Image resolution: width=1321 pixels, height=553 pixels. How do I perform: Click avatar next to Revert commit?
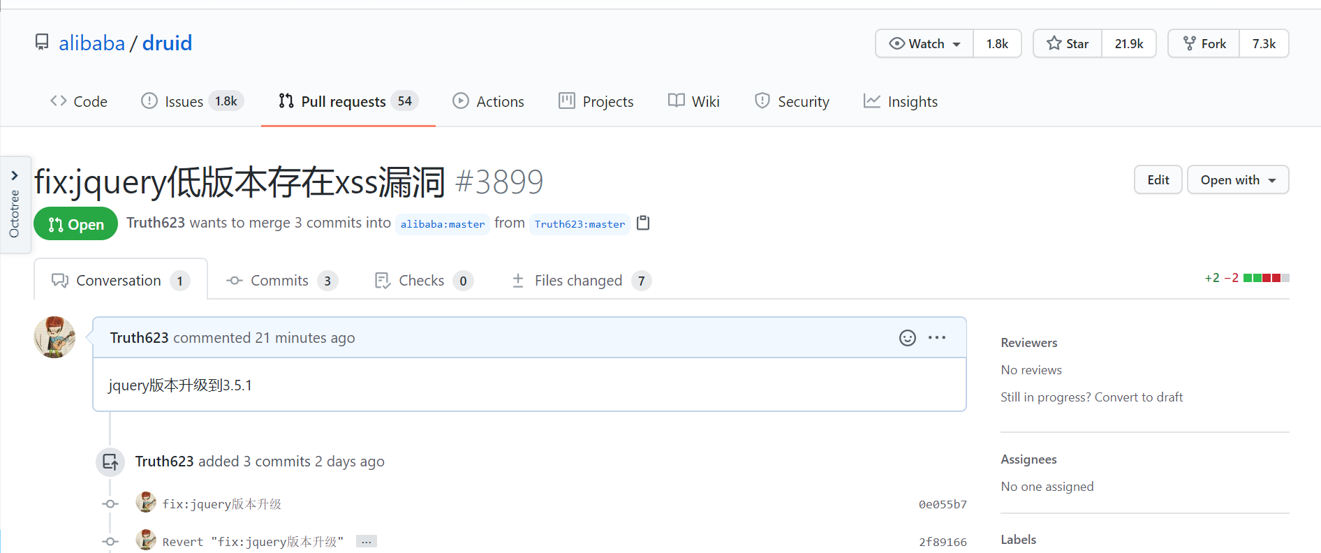(x=146, y=540)
